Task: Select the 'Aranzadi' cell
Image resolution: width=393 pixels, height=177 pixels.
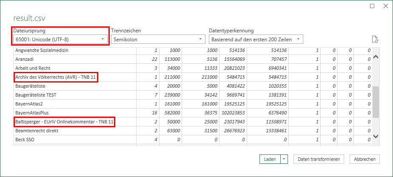Action: pyautogui.click(x=75, y=59)
